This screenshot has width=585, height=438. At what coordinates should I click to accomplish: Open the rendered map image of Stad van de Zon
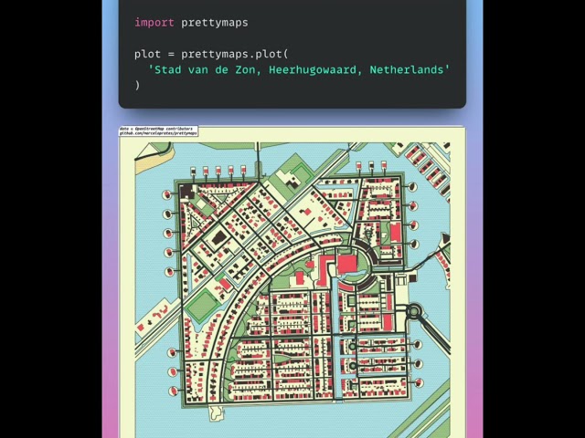click(292, 282)
